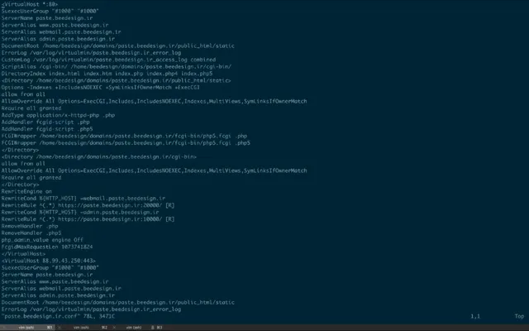Viewport: 529px width, 331px height.
Task: Click the FCGIWrapper line ending in .php5
Action: [126, 143]
